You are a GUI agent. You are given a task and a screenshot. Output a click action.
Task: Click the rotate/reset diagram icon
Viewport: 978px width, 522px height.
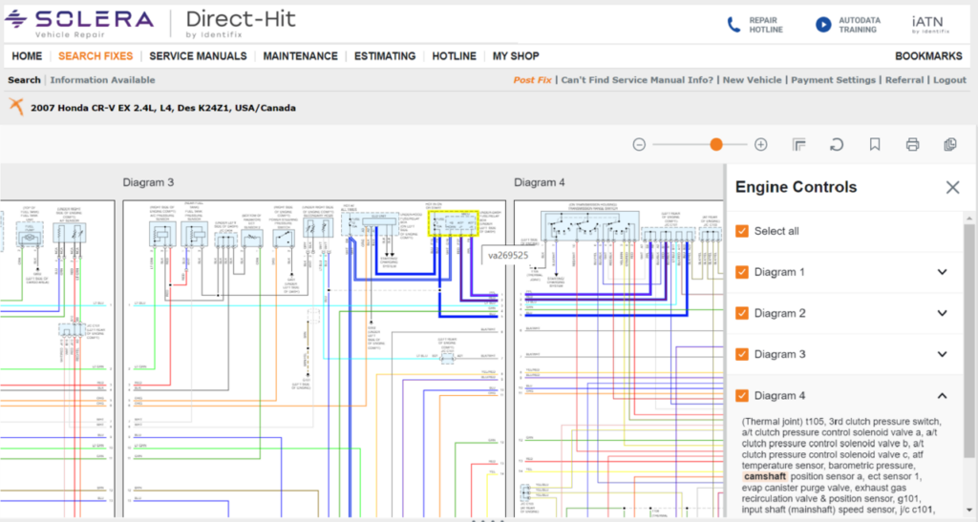[837, 144]
